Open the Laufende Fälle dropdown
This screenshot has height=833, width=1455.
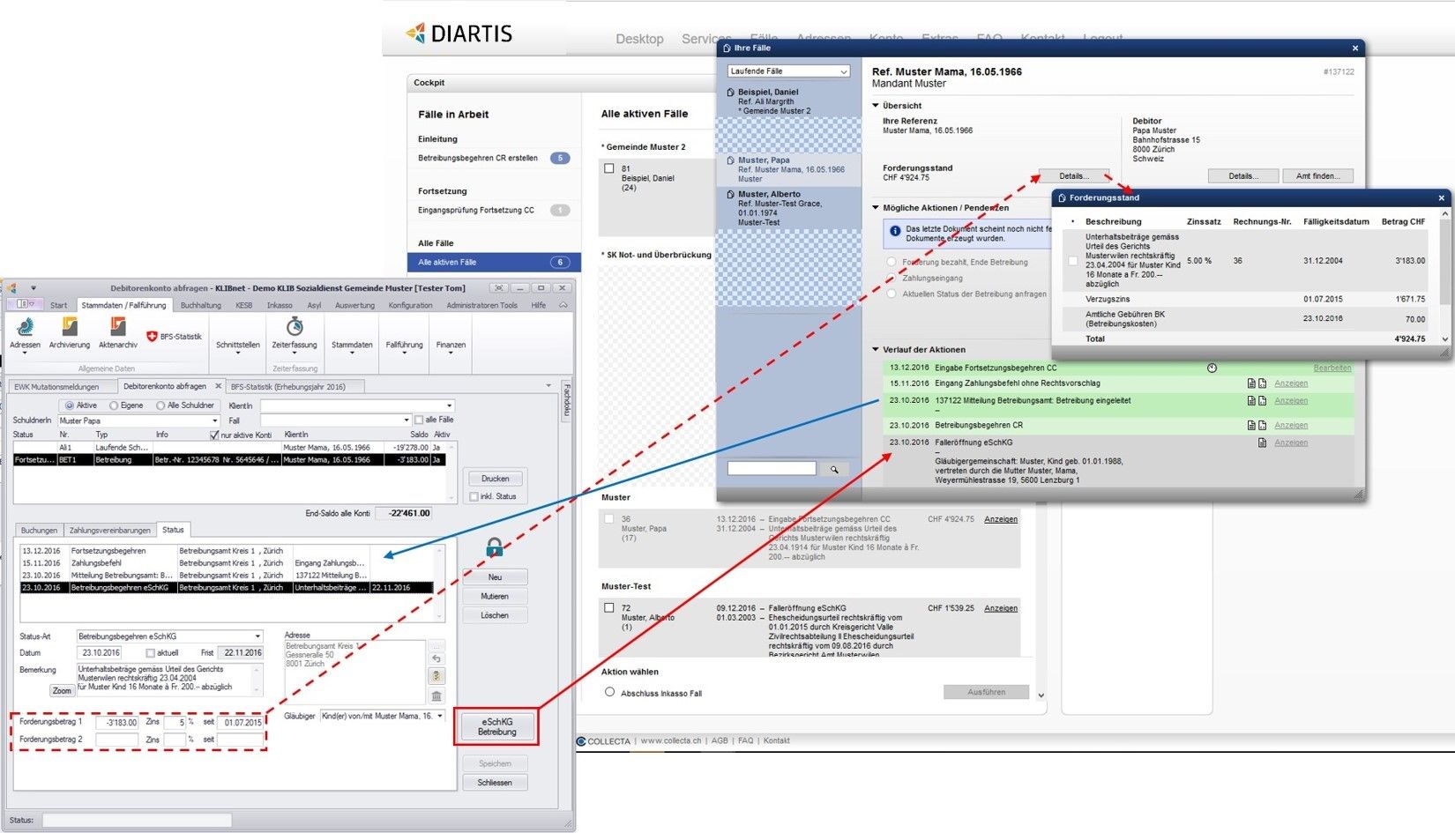[788, 71]
